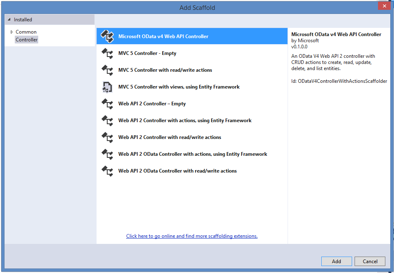Select MVC 5 Controller - Empty
This screenshot has width=394, height=273.
(192, 53)
